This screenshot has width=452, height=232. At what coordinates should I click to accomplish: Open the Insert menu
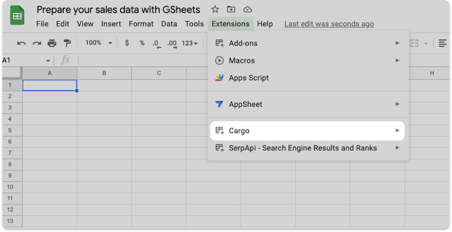111,24
